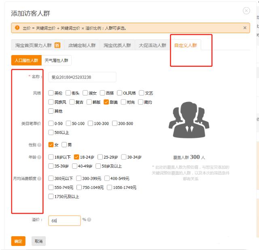Switch to 淘宝优质人群 tab

click(117, 45)
